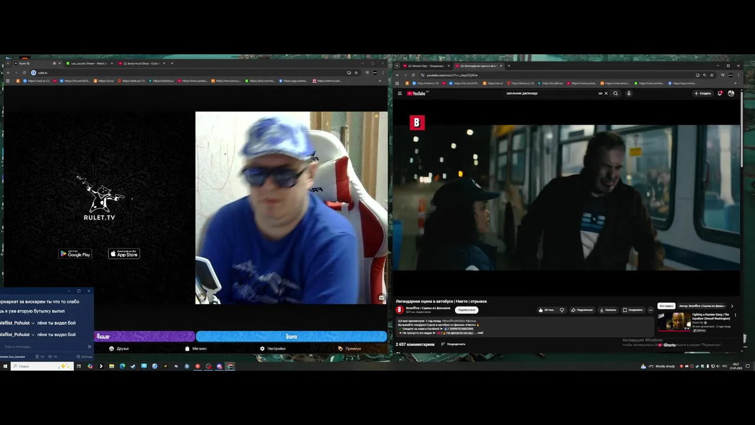Image resolution: width=755 pixels, height=425 pixels.
Task: Like the YouTube video
Action: tap(546, 310)
